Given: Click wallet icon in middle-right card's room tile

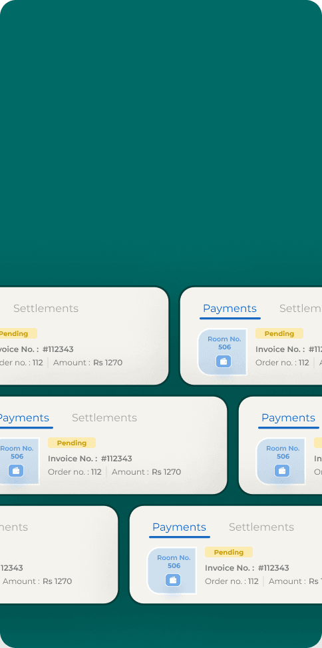Looking at the screenshot, I should click(x=282, y=471).
